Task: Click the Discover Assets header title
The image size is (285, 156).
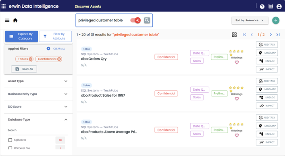Action: point(88,6)
